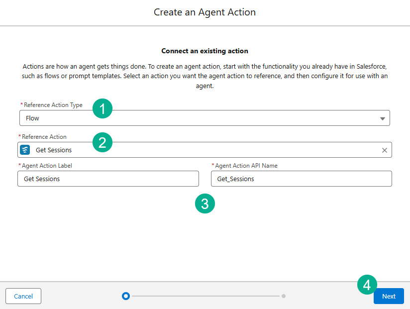
Task: Open the Reference Action Type combo box showing Flow
Action: [199, 118]
